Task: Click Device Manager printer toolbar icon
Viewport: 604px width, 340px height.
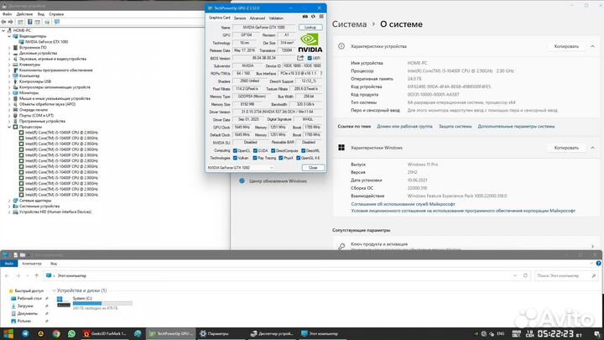Action: tap(47, 22)
